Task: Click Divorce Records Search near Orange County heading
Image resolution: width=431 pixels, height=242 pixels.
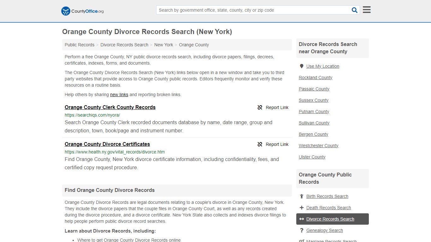Action: pyautogui.click(x=328, y=48)
